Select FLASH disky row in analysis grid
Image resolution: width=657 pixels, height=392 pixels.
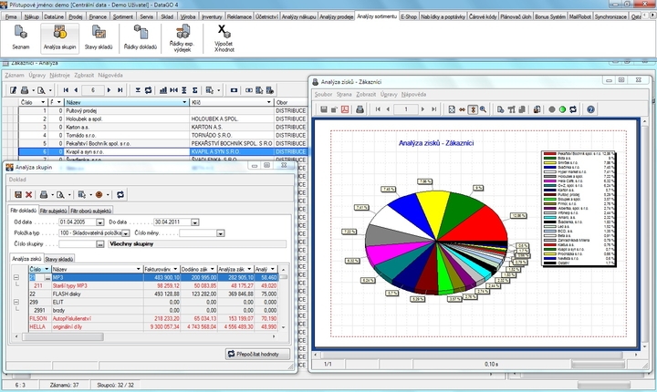[152, 294]
